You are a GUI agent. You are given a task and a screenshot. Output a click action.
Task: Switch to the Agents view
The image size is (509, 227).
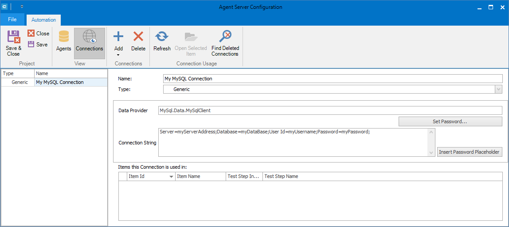point(63,37)
